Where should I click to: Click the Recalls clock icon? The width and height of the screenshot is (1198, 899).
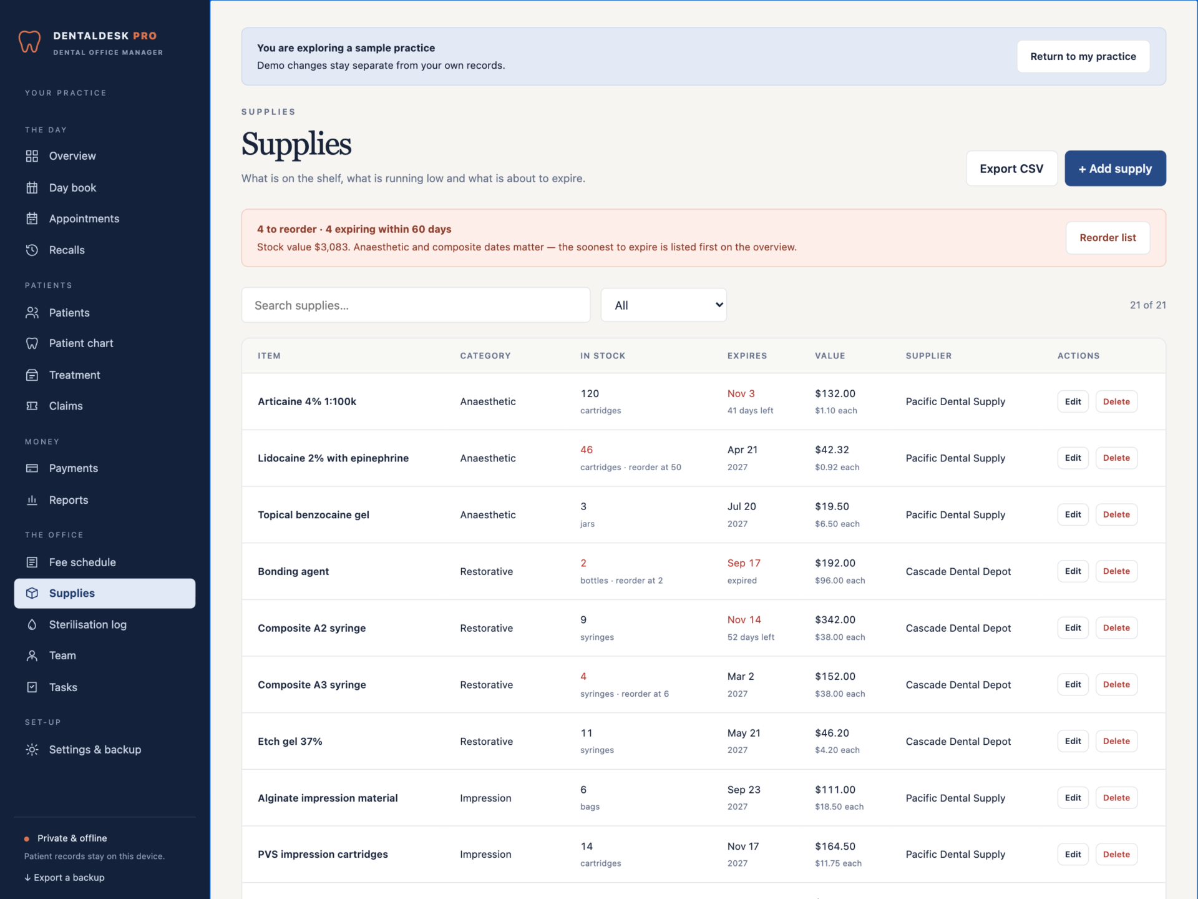click(32, 250)
